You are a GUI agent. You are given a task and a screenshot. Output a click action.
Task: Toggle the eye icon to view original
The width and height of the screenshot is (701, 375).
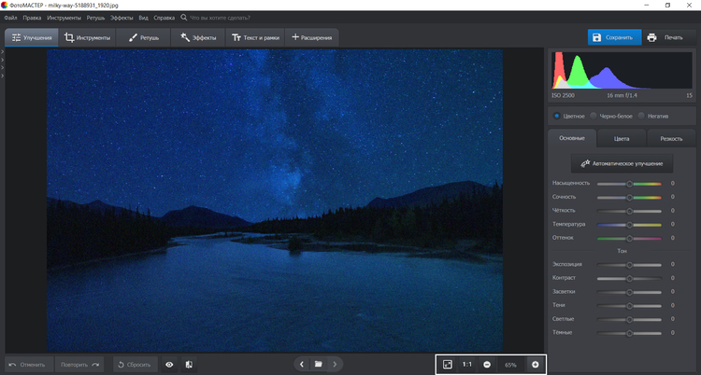(x=169, y=364)
